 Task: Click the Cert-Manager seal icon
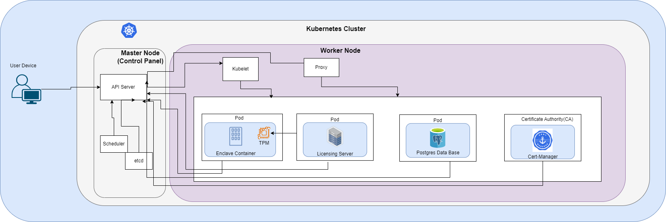[x=542, y=141]
